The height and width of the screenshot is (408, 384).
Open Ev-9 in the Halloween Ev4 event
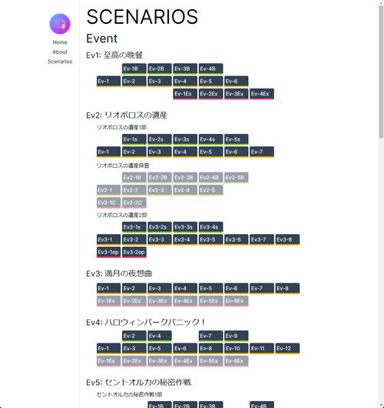(x=237, y=336)
